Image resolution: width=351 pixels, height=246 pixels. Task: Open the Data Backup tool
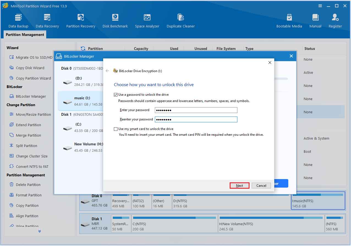tap(18, 21)
